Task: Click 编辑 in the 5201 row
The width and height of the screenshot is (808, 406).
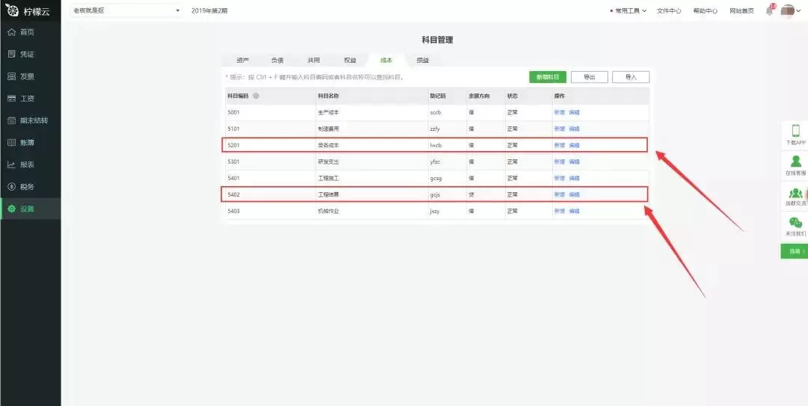Action: click(574, 145)
